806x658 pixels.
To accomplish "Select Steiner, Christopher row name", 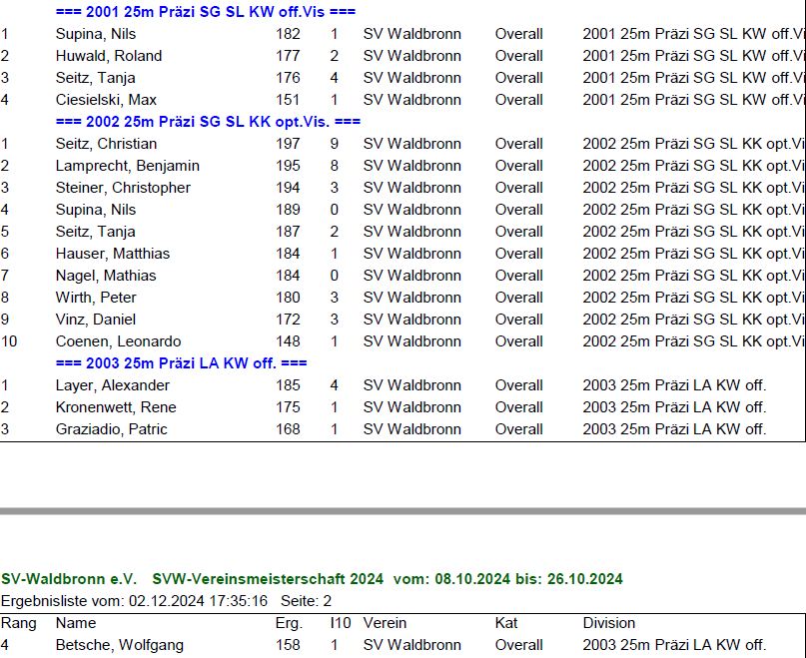I will 123,188.
